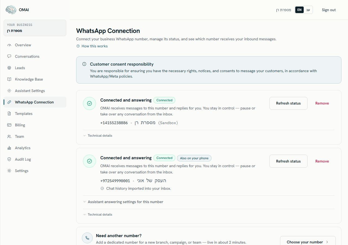Image resolution: width=348 pixels, height=245 pixels.
Task: Go to Conversations in the sidebar
Action: 35,57
